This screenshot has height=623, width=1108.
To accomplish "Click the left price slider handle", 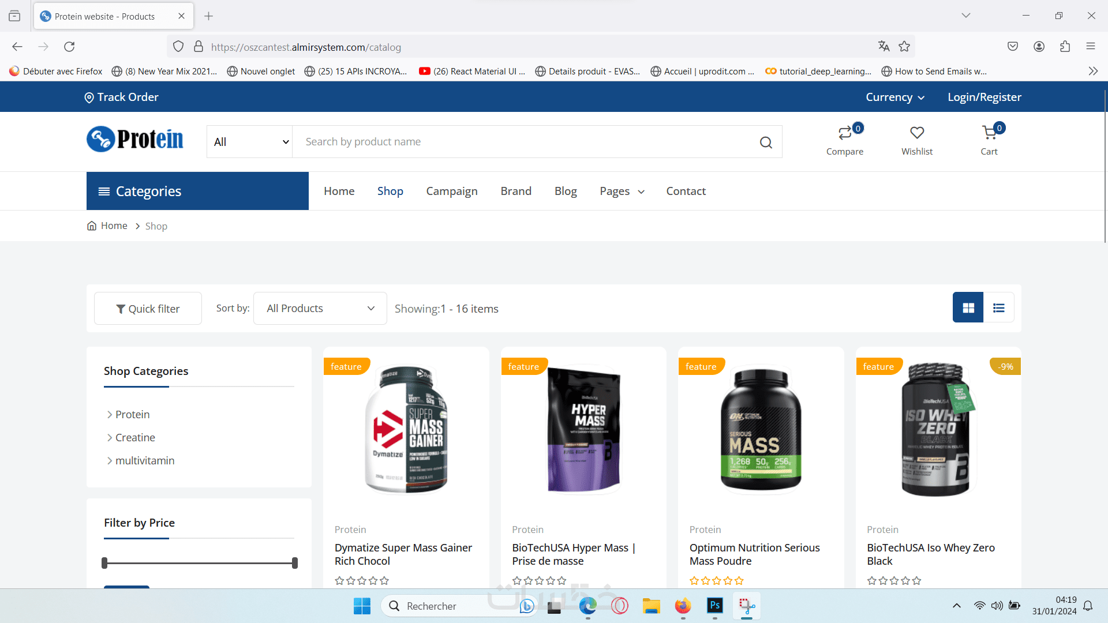I will click(104, 563).
